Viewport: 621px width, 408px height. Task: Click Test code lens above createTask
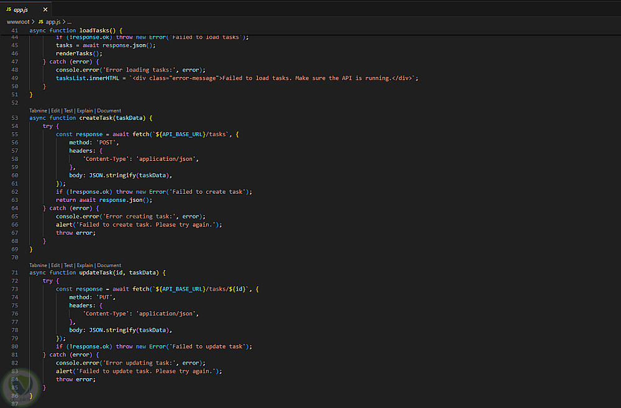[x=68, y=111]
